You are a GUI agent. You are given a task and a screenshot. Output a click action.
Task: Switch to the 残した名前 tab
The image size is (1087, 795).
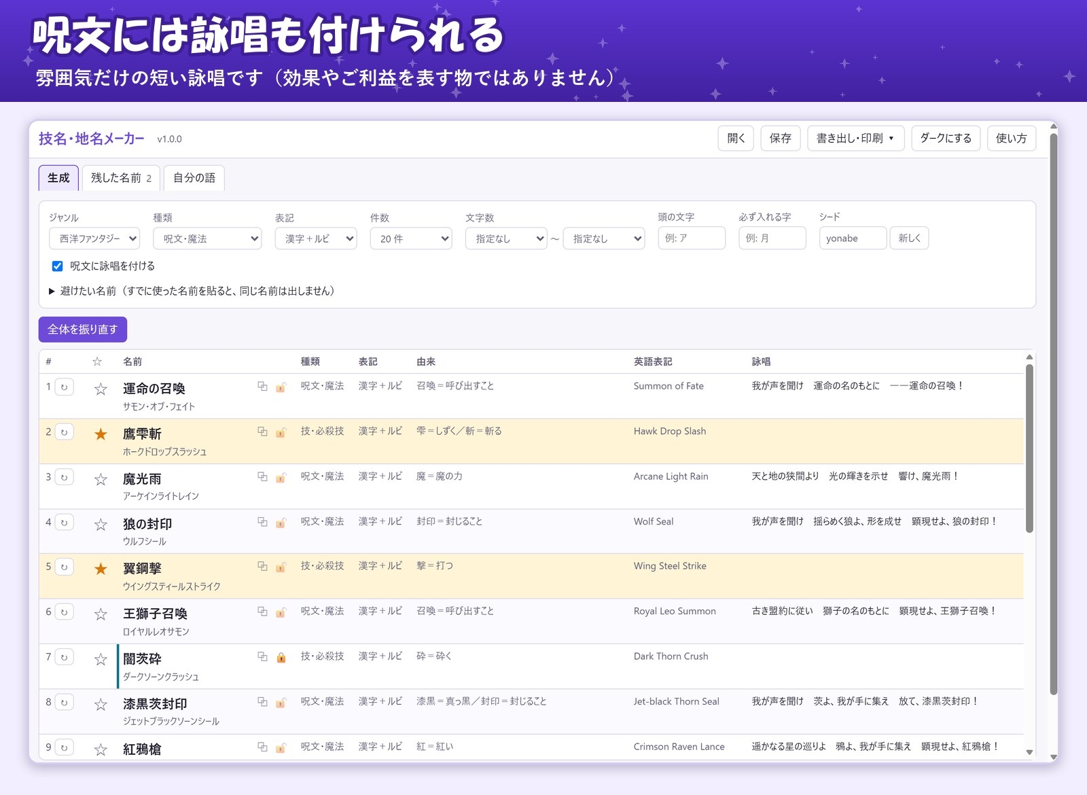[121, 178]
